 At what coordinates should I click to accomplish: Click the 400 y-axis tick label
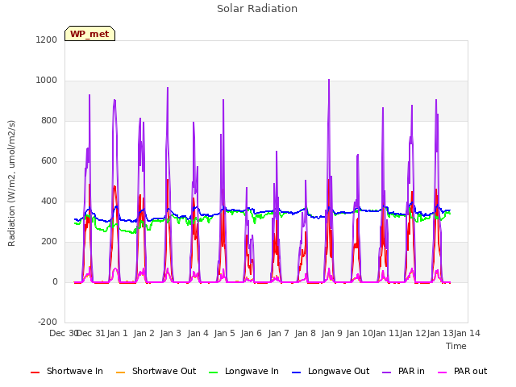pos(49,201)
